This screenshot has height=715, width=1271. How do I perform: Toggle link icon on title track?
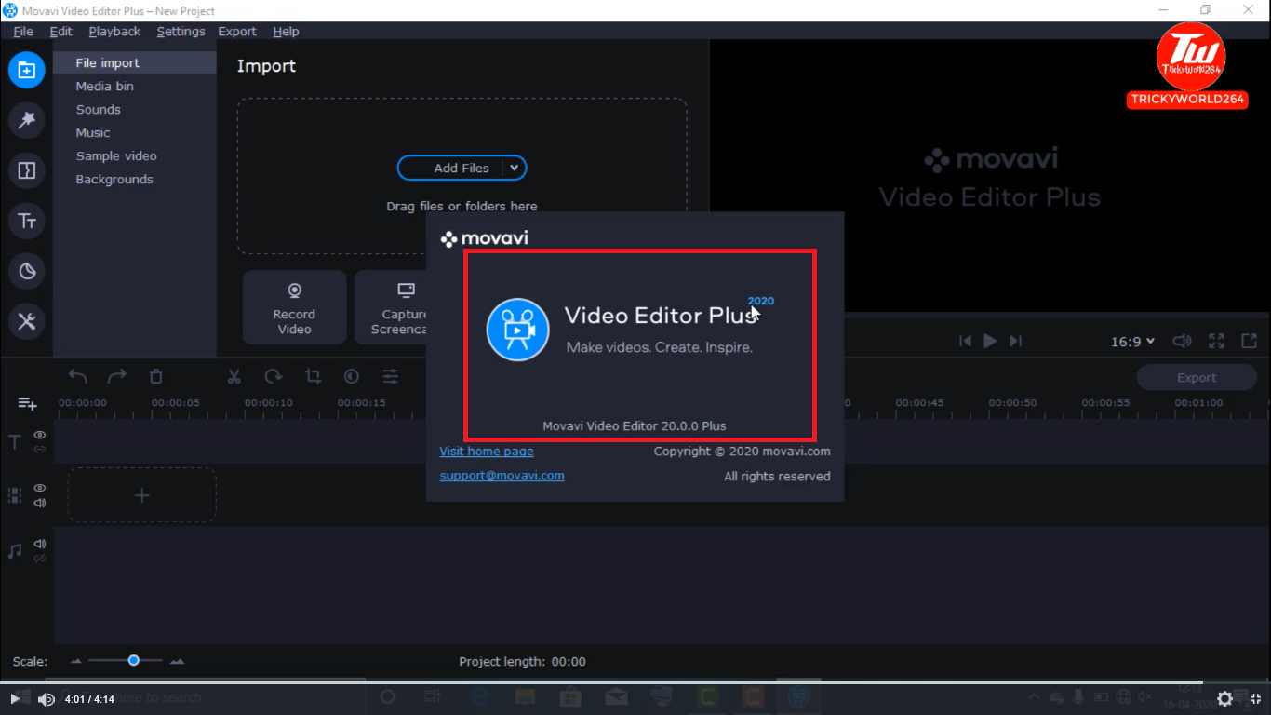point(40,449)
